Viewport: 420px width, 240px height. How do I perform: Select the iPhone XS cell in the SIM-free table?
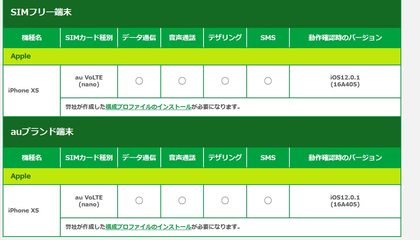(x=24, y=91)
